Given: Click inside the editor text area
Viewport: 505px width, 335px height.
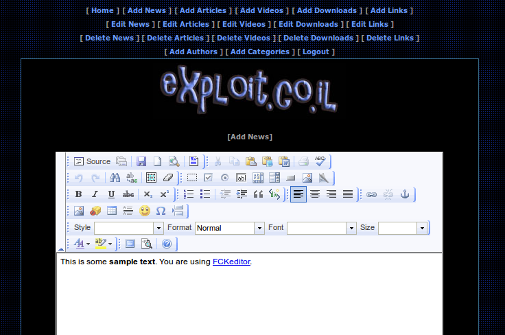Looking at the screenshot, I should coord(249,299).
